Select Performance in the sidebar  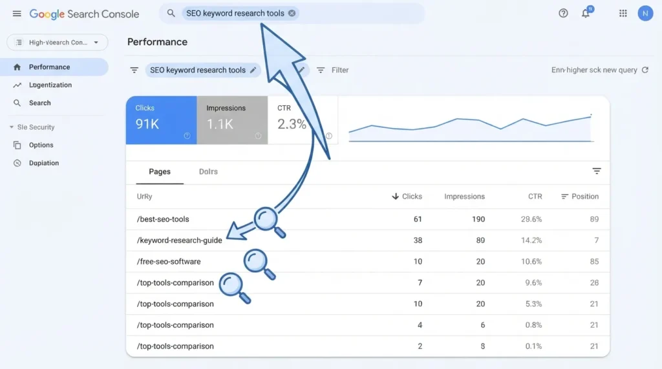click(54, 67)
